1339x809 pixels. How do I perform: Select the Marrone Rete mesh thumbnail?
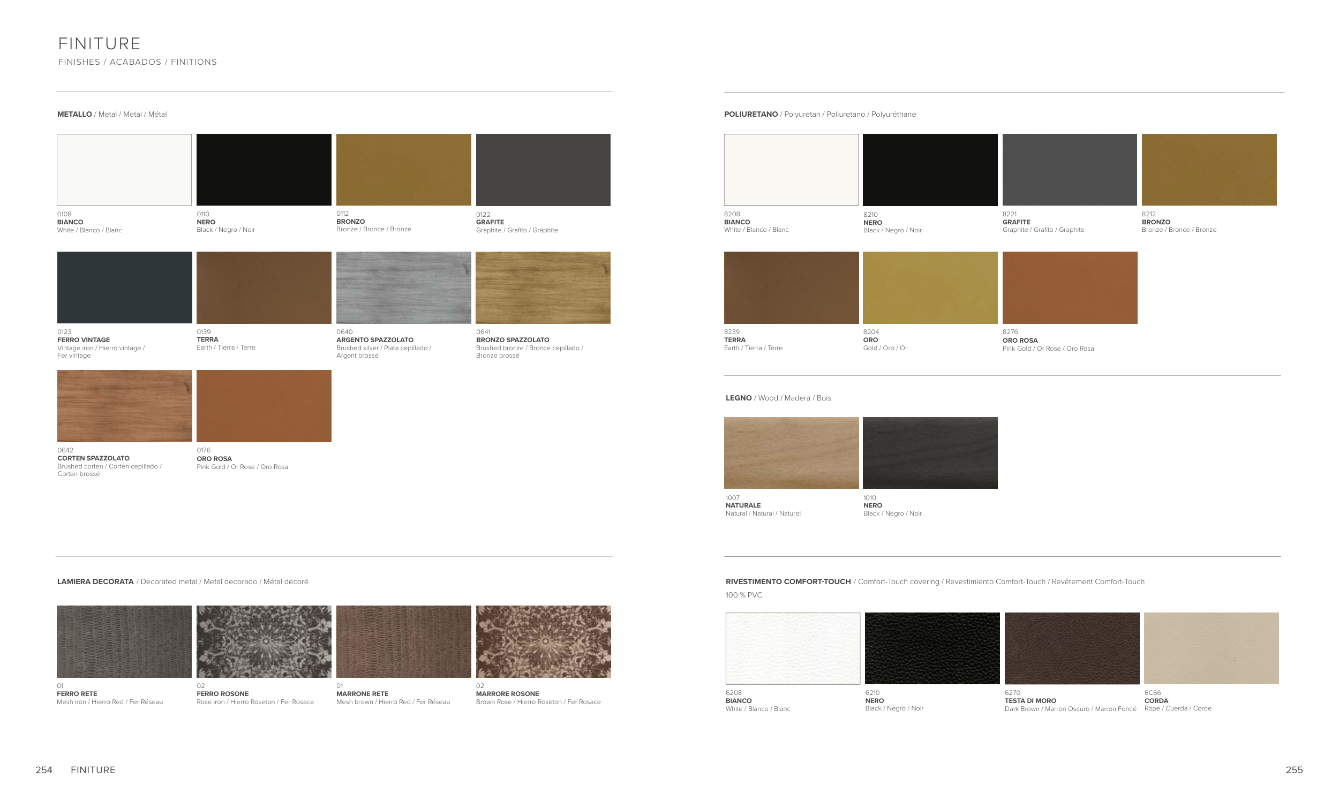(x=403, y=641)
